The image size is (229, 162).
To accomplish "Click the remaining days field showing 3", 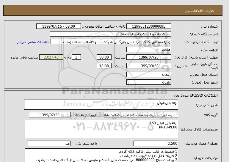I will tap(76, 57).
